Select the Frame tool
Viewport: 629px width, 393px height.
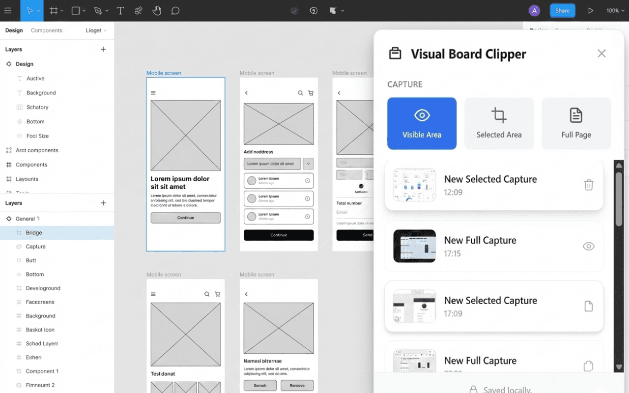(x=53, y=10)
